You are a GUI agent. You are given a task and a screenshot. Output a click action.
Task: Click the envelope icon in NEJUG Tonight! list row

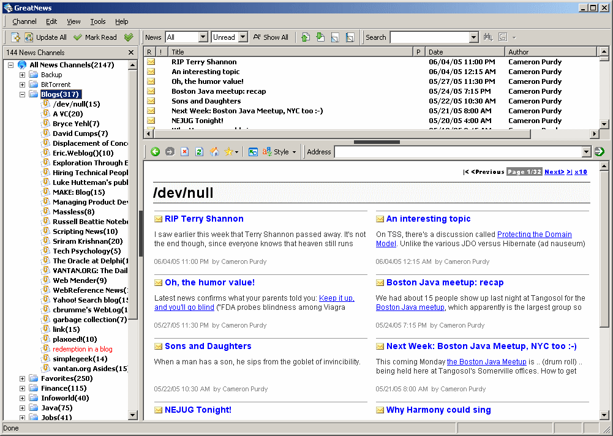point(151,121)
